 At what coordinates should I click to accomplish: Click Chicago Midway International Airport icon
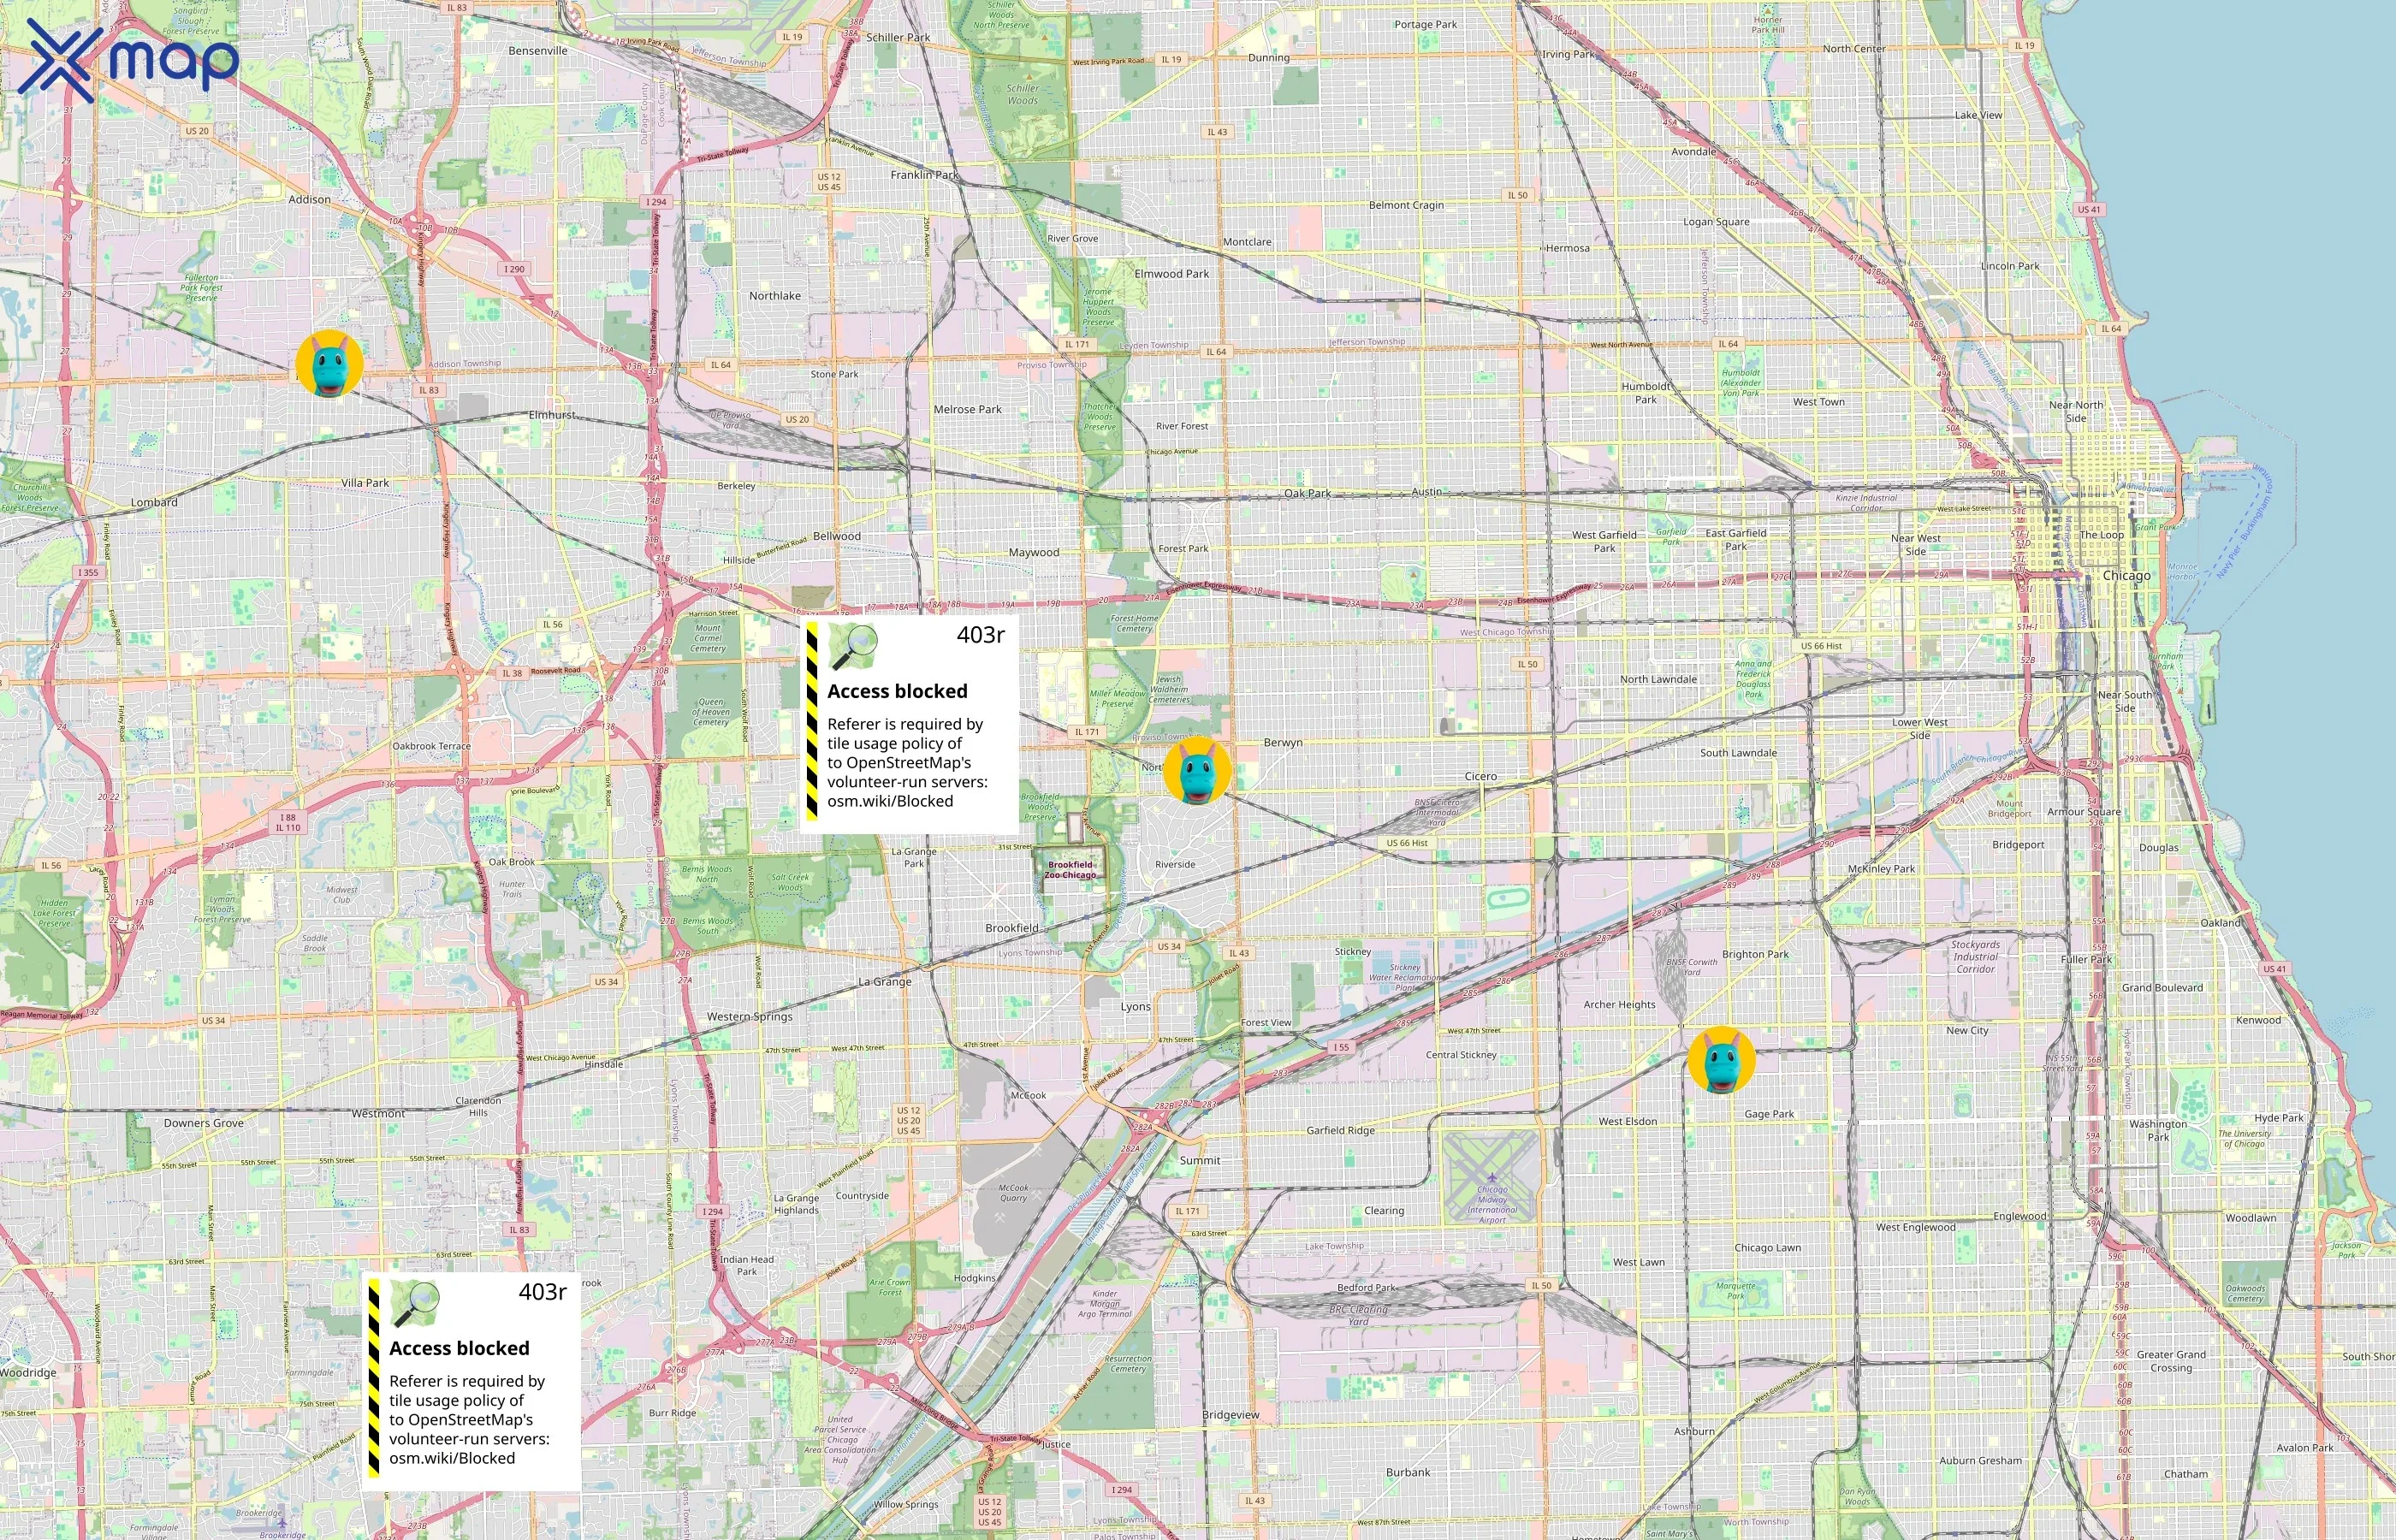coord(1492,1176)
